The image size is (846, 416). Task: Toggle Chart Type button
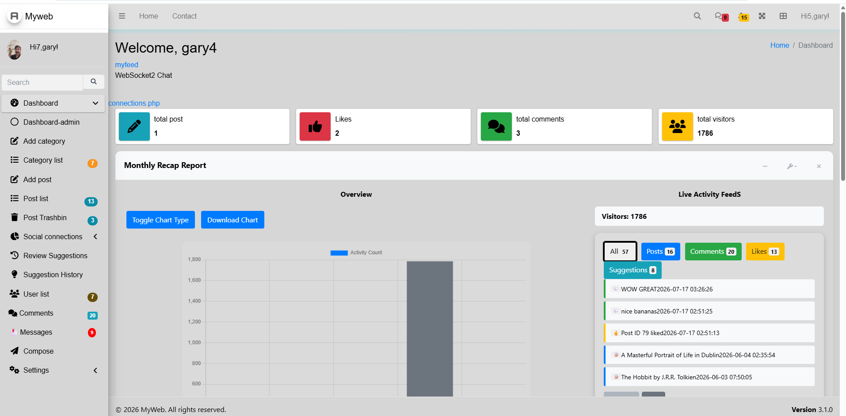(x=160, y=220)
